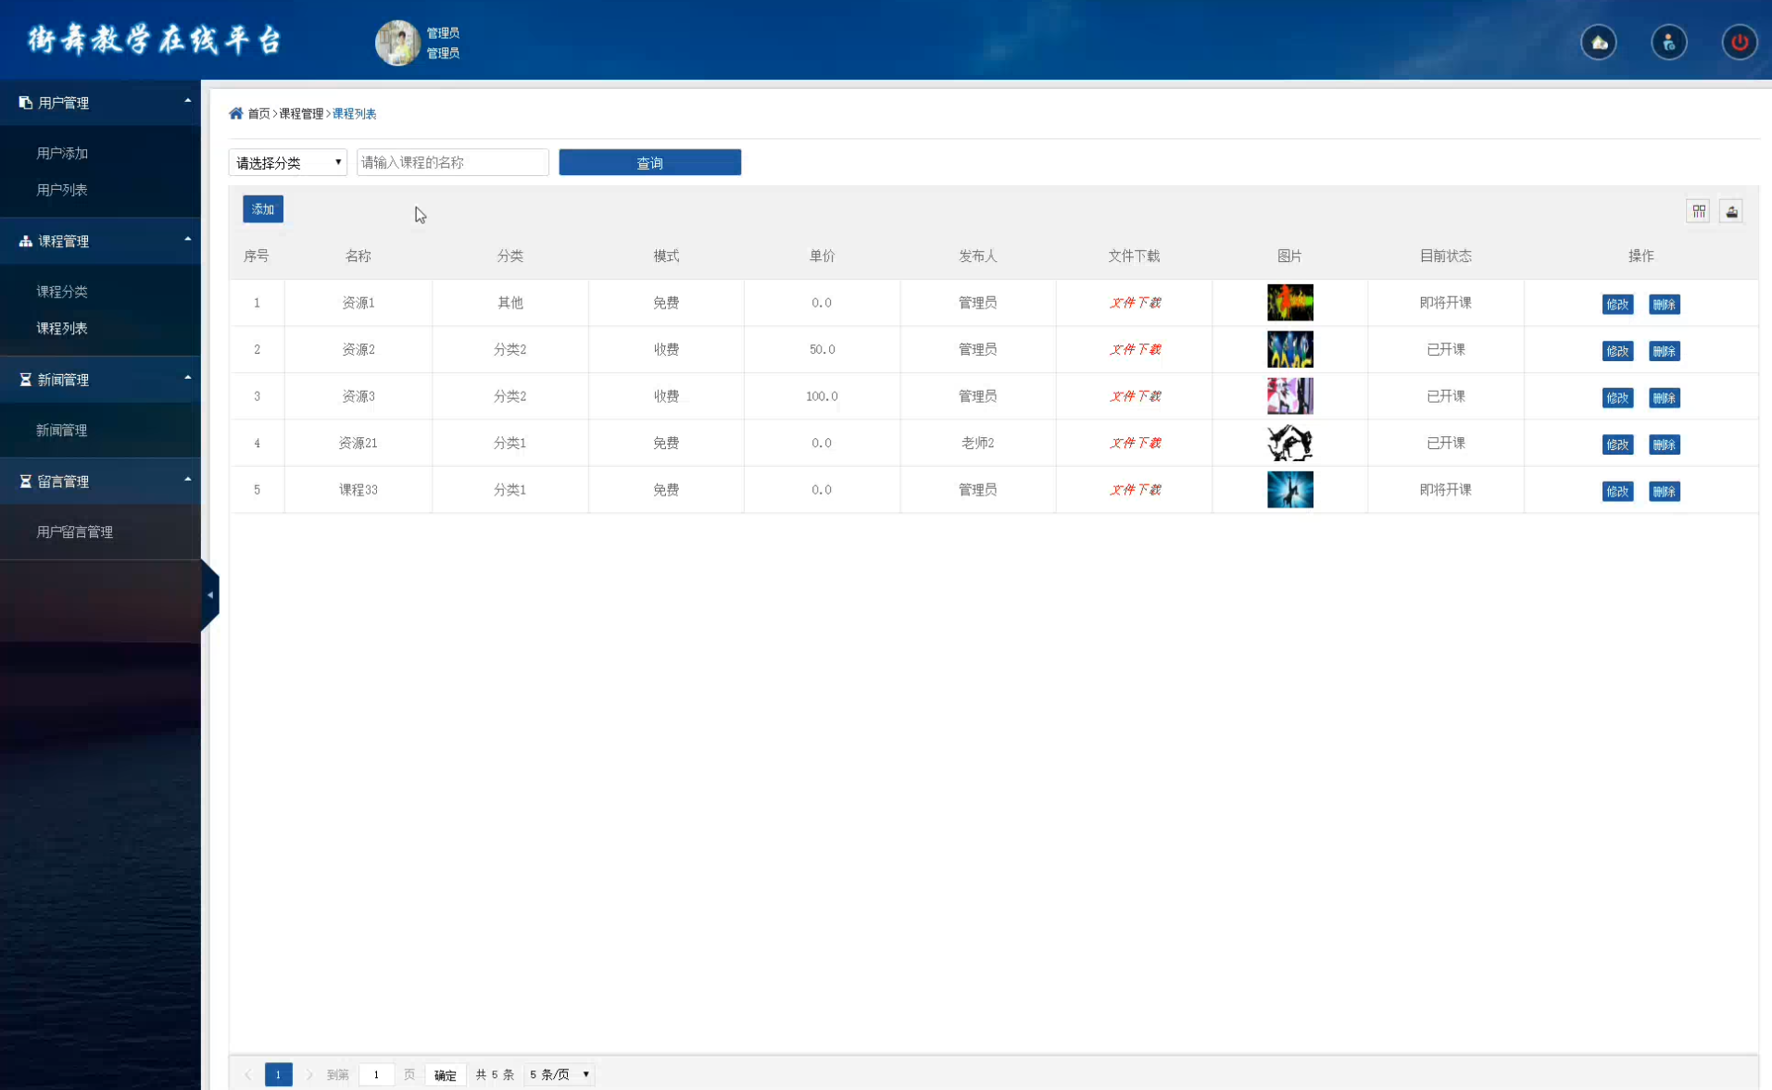Screen dimensions: 1772x1090
Task: Click 课程列表 in the breadcrumb
Action: pyautogui.click(x=354, y=113)
